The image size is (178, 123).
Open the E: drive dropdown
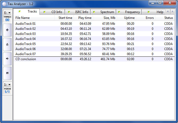[x=7, y=13]
